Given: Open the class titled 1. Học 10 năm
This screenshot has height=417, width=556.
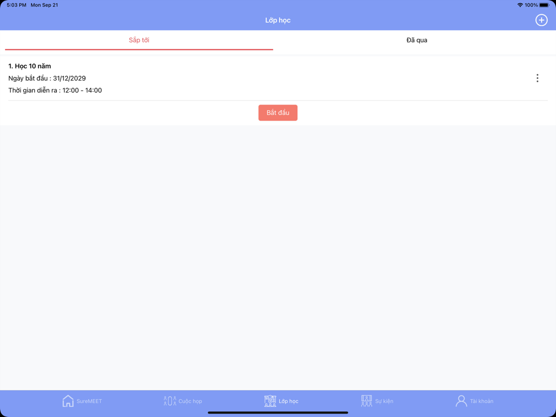Looking at the screenshot, I should 30,66.
